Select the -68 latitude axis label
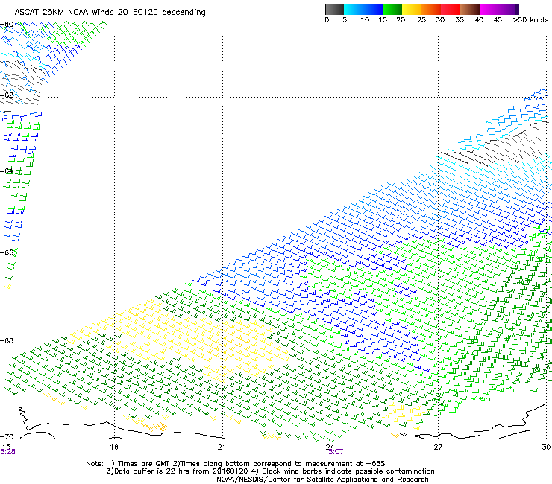The height and width of the screenshot is (484, 552). click(7, 341)
